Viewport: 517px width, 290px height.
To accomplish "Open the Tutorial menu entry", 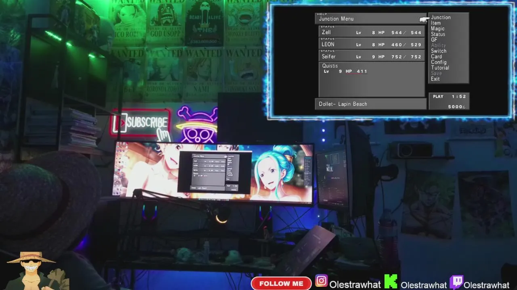I will pyautogui.click(x=440, y=68).
